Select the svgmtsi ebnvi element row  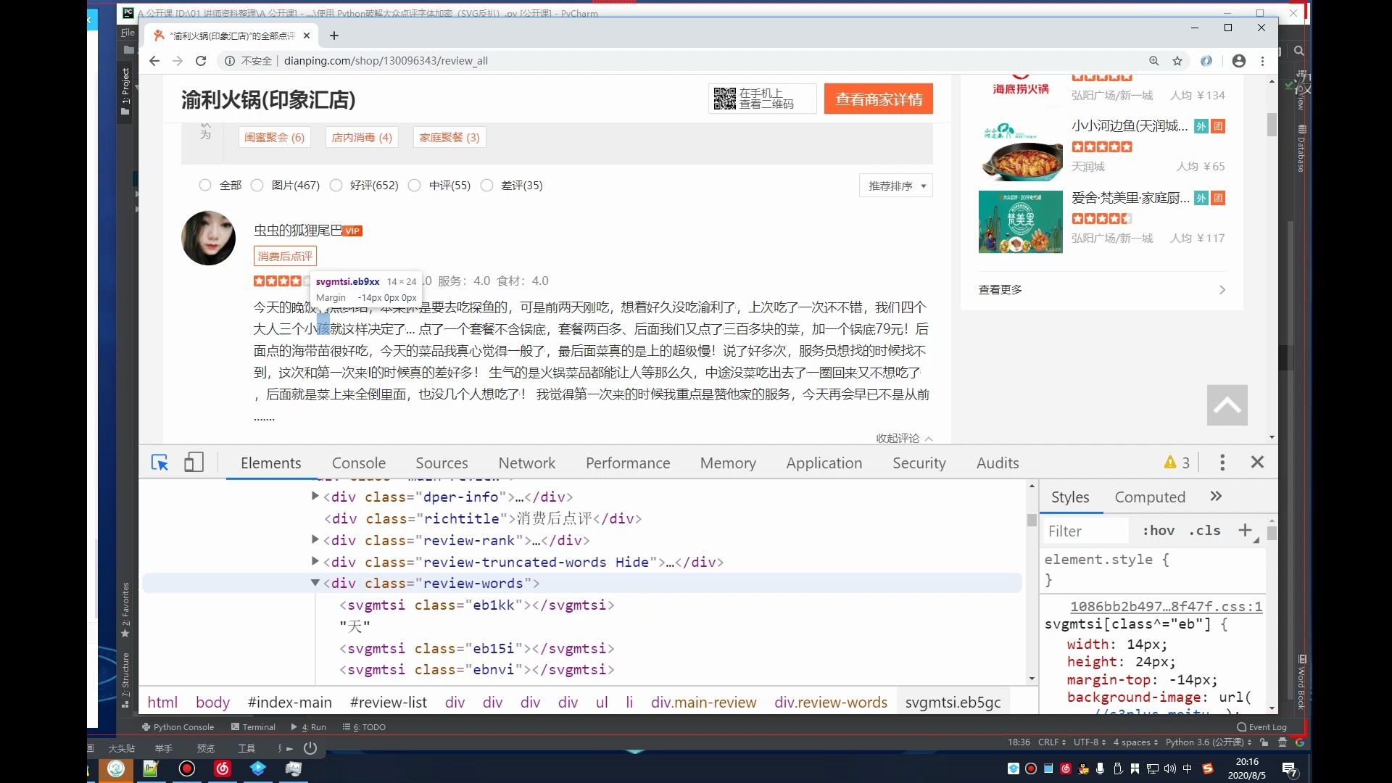[x=477, y=670]
